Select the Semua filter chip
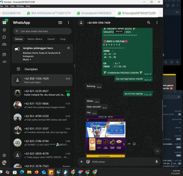The image size is (183, 176). [19, 39]
